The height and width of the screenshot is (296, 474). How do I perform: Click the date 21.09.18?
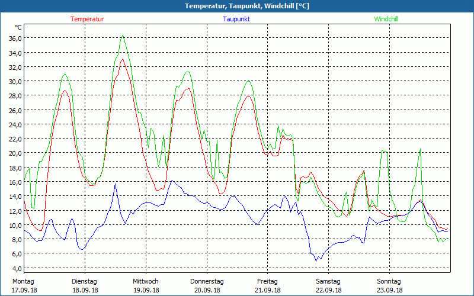tap(268, 290)
